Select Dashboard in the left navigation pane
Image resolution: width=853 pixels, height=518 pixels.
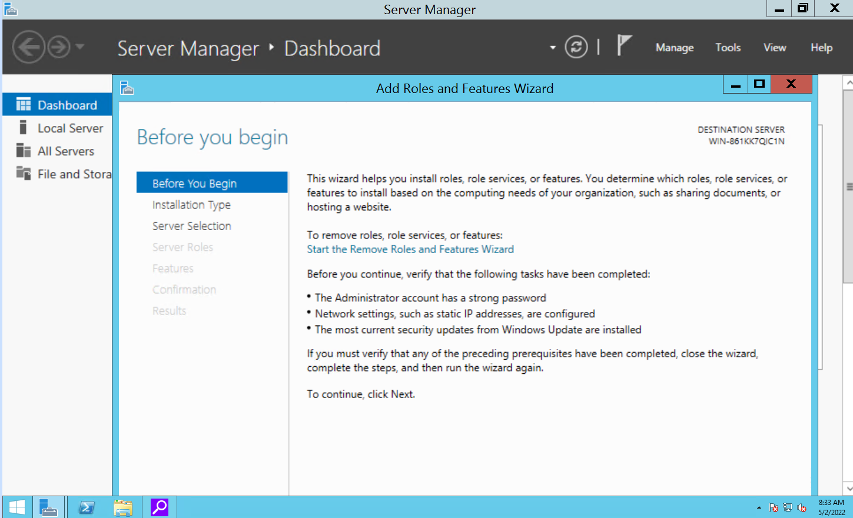coord(57,105)
